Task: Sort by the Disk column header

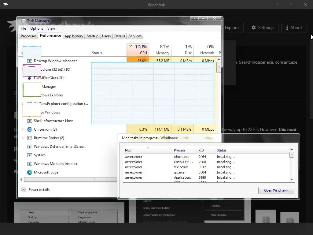Action: point(183,50)
